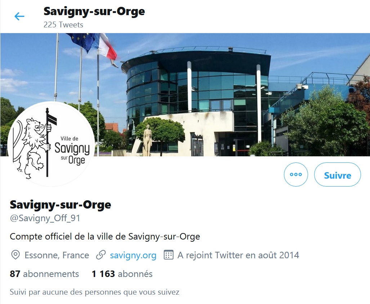Open the Savigny lion profile picture
The height and width of the screenshot is (304, 370).
tap(51, 144)
